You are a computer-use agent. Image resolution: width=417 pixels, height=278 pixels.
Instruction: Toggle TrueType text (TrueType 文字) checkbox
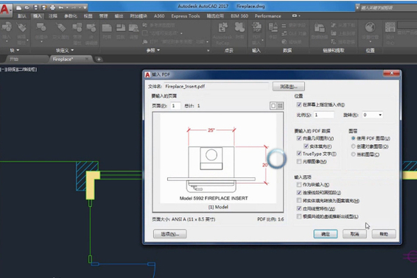(299, 154)
